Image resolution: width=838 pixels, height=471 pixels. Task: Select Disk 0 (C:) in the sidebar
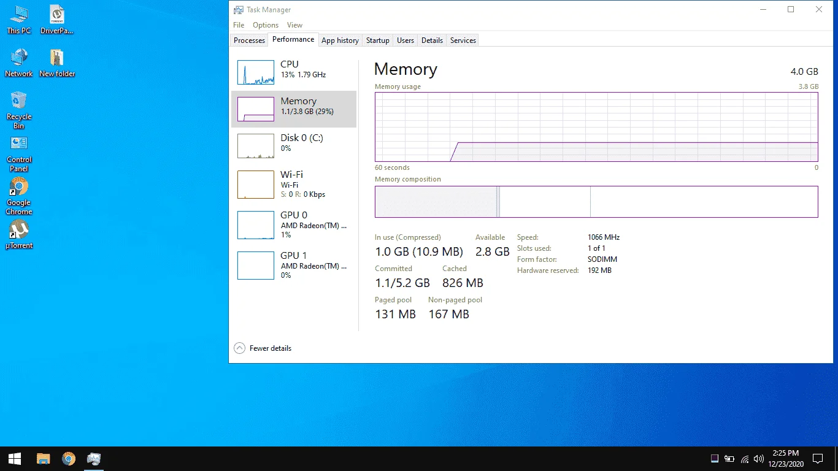click(x=294, y=146)
